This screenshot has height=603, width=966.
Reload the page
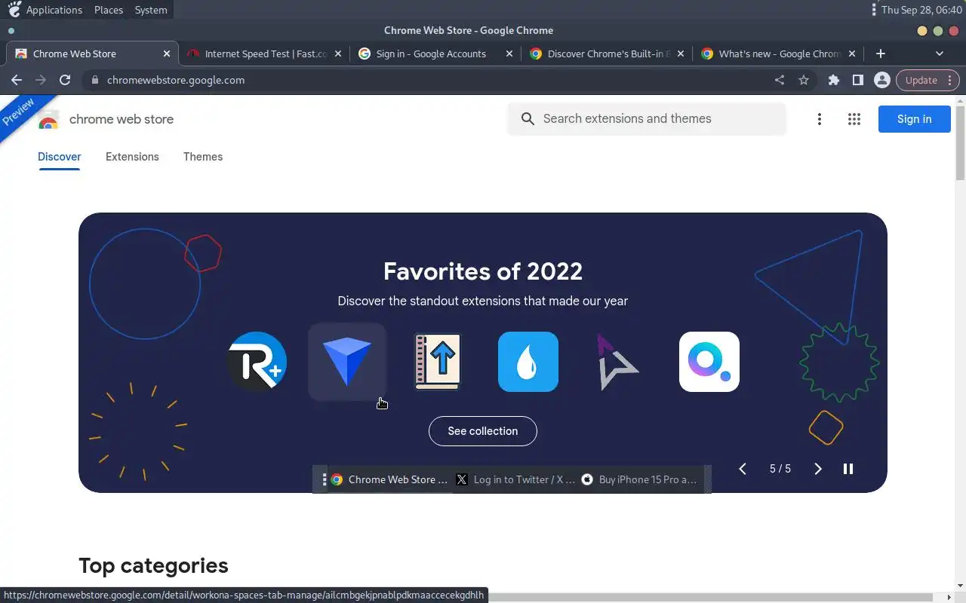click(x=65, y=80)
